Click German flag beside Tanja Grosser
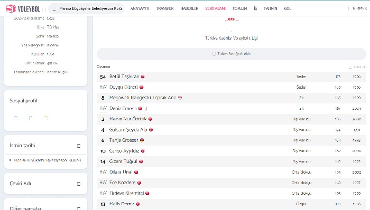Image resolution: width=370 pixels, height=210 pixels. coord(142,140)
